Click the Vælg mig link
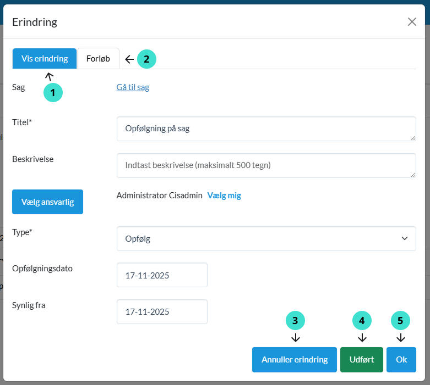The height and width of the screenshot is (385, 430). pos(224,196)
